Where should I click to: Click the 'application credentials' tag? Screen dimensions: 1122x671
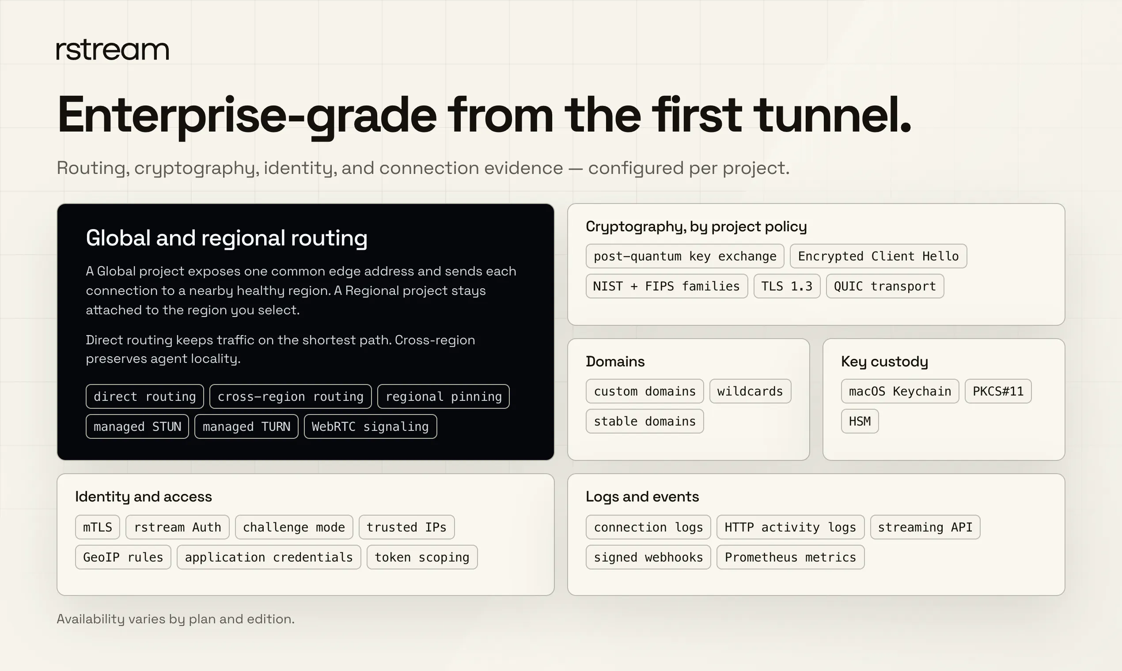click(269, 557)
